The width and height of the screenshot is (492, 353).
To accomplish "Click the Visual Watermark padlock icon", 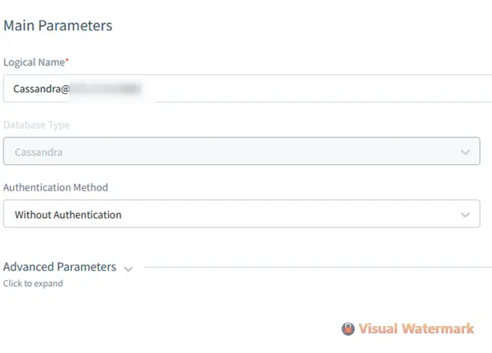I will coord(348,328).
